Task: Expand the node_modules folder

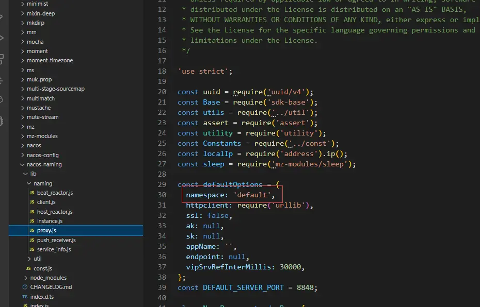Action: pos(26,278)
